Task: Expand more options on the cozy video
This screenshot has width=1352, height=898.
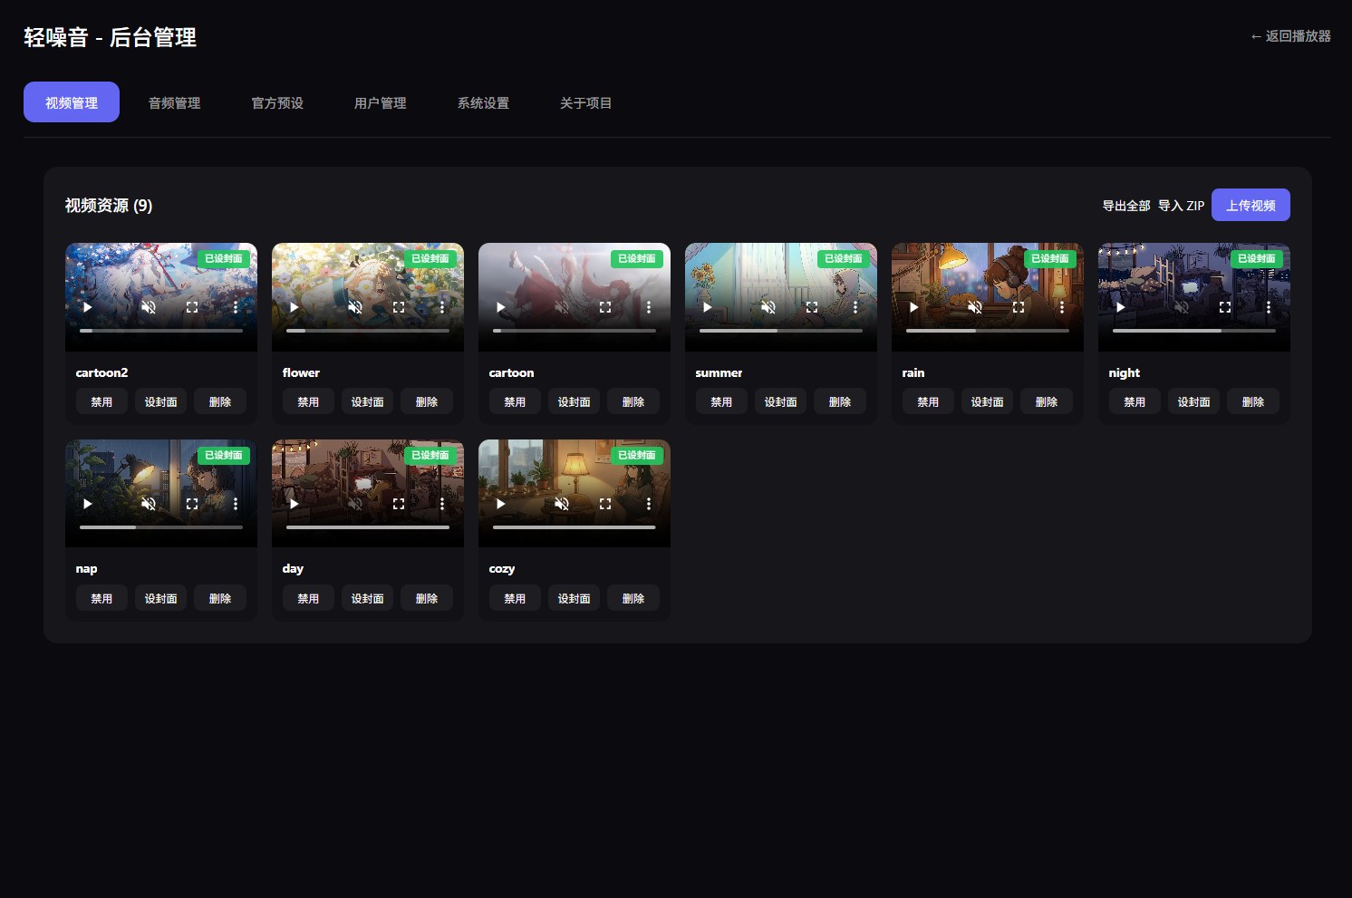Action: [649, 504]
